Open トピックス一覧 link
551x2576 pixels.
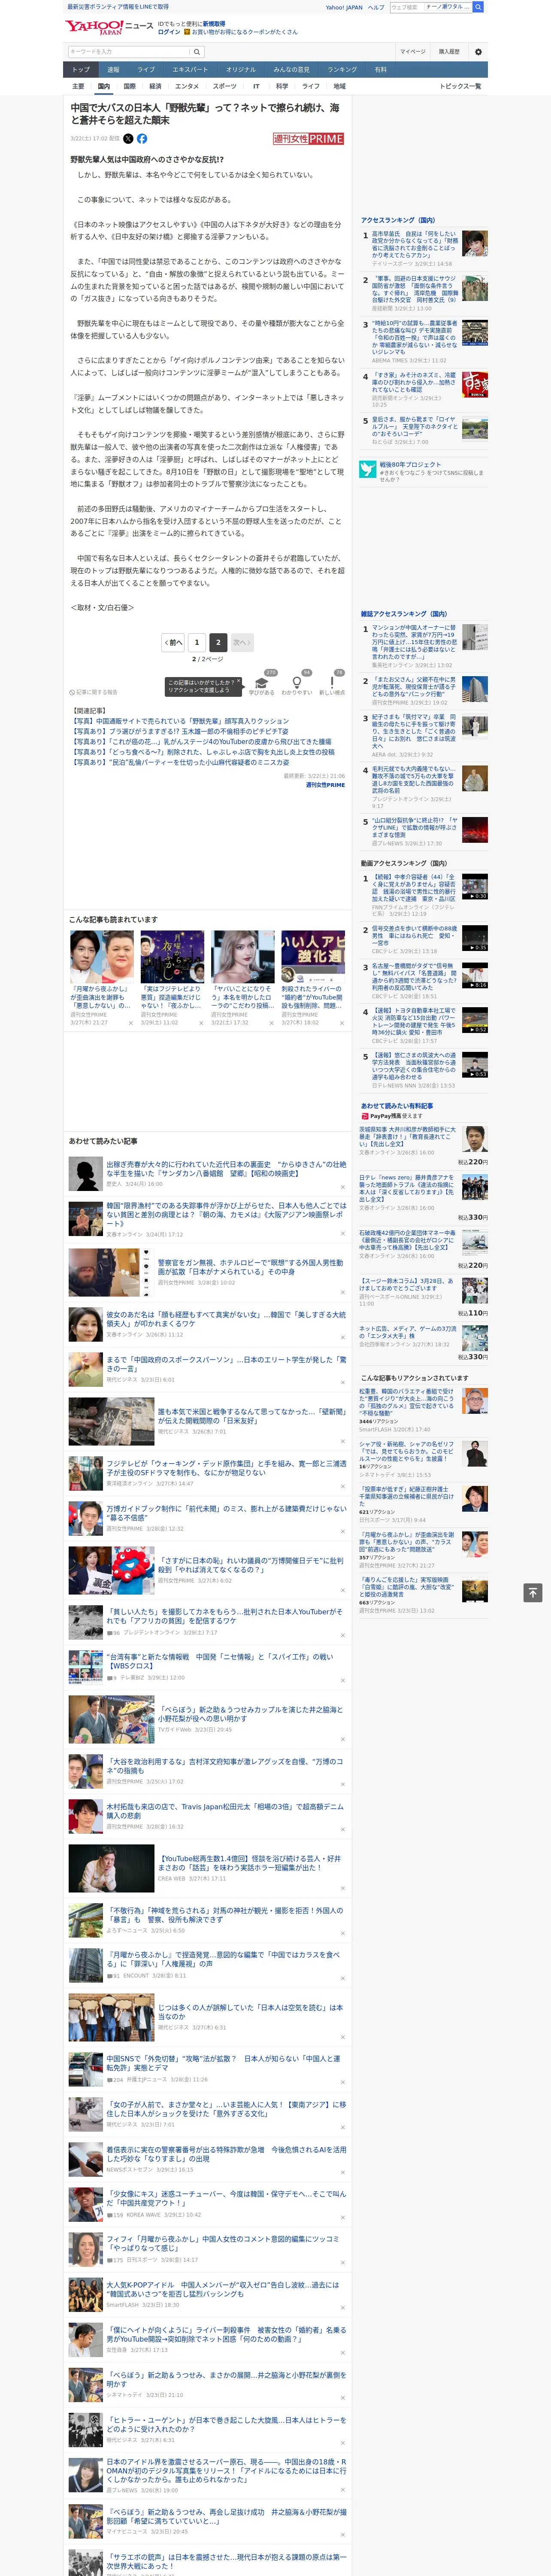(x=460, y=86)
